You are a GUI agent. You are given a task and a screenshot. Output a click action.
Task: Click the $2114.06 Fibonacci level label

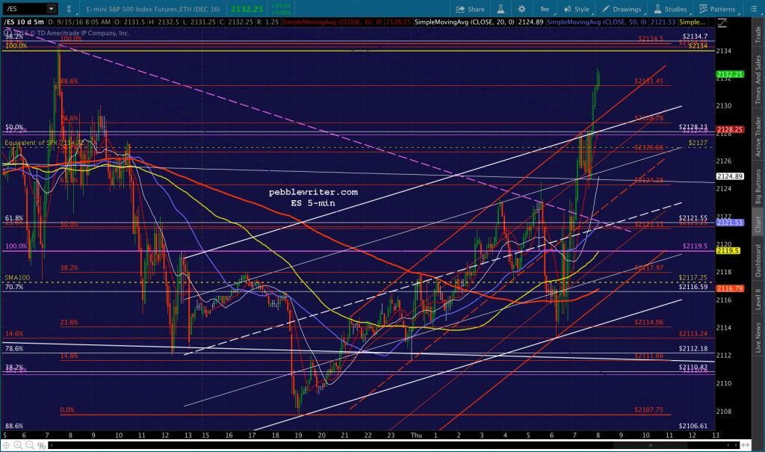(649, 322)
